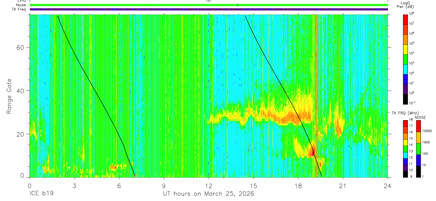Click the "151" CPID value
Viewport: 436px width, 201px height.
208,1
